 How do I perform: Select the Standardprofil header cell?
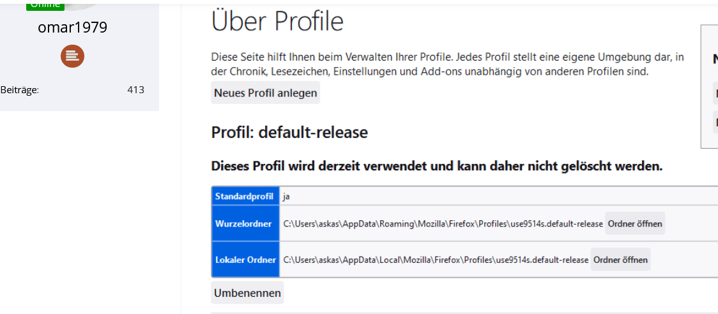245,197
